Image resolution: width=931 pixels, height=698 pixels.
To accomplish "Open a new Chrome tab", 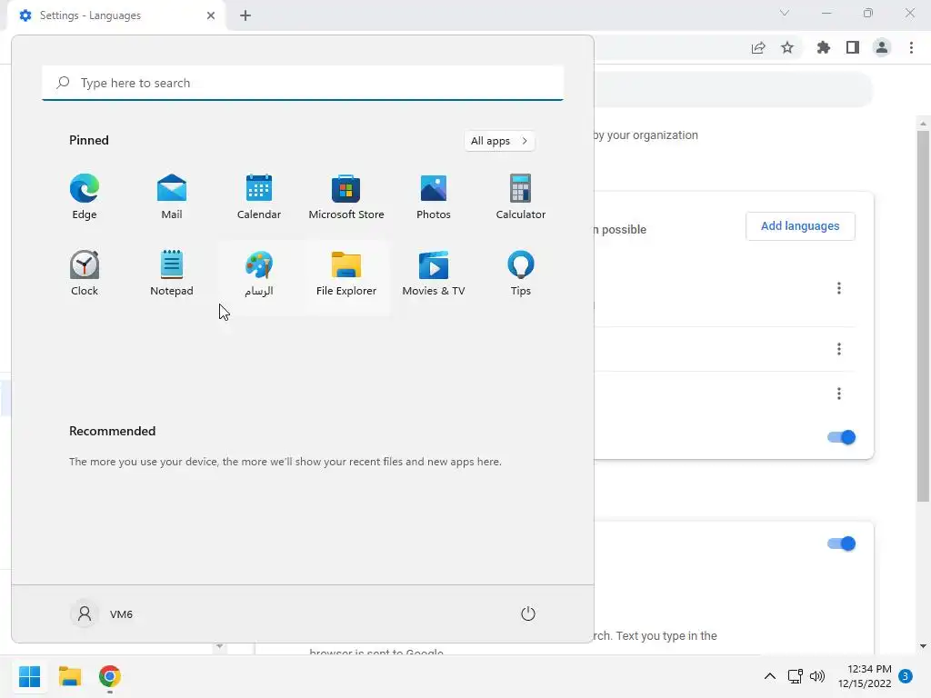I will click(245, 15).
